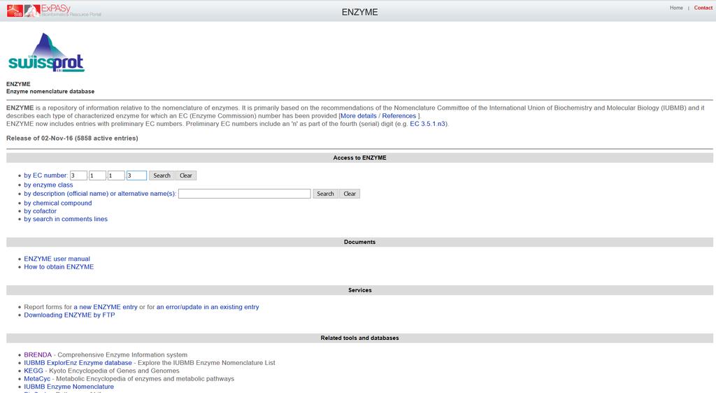Open the More details link
The width and height of the screenshot is (716, 393).
pos(359,116)
